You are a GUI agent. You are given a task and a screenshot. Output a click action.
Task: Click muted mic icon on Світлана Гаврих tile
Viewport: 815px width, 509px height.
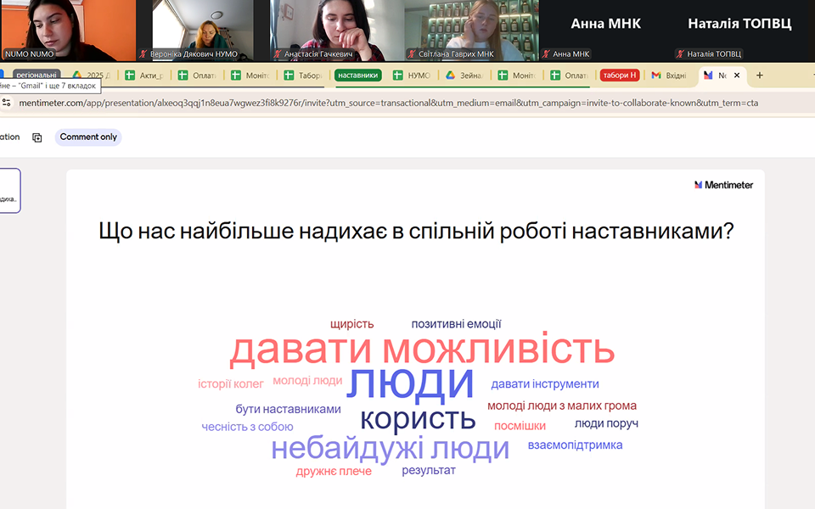[x=412, y=53]
